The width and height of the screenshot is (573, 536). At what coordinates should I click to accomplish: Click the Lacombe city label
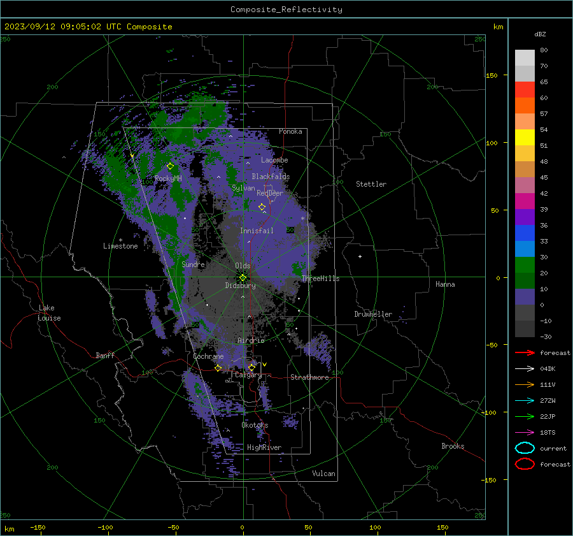274,160
